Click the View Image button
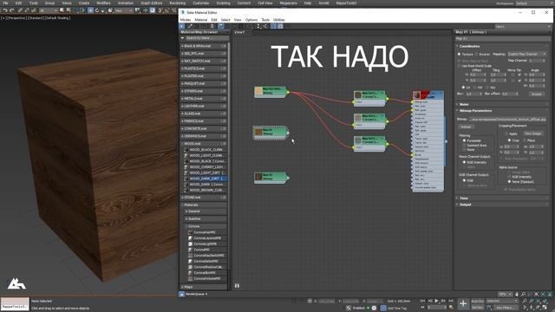The height and width of the screenshot is (312, 555). coord(532,133)
